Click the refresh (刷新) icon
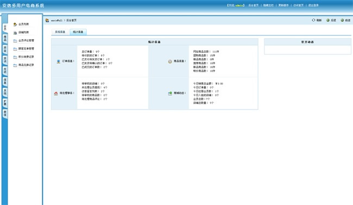 (313, 20)
